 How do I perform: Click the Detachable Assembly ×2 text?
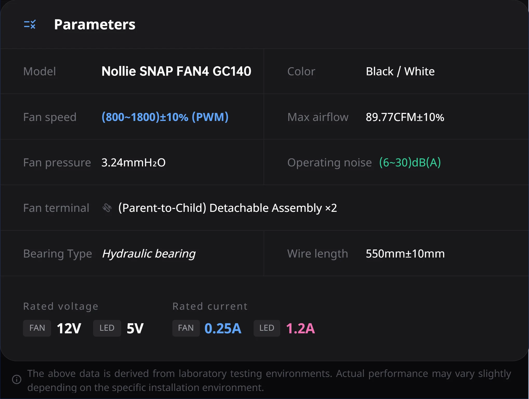coord(227,208)
